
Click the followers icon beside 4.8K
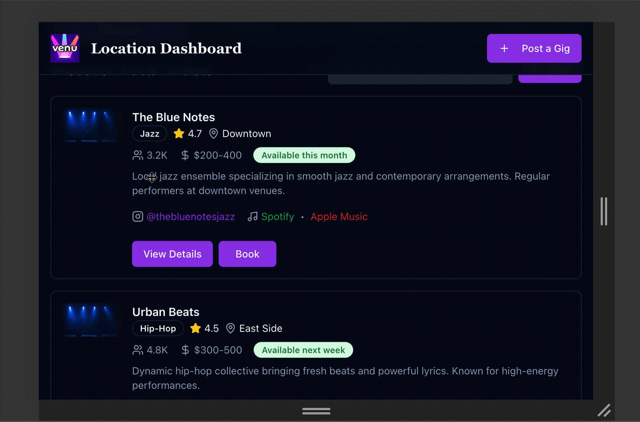point(137,350)
